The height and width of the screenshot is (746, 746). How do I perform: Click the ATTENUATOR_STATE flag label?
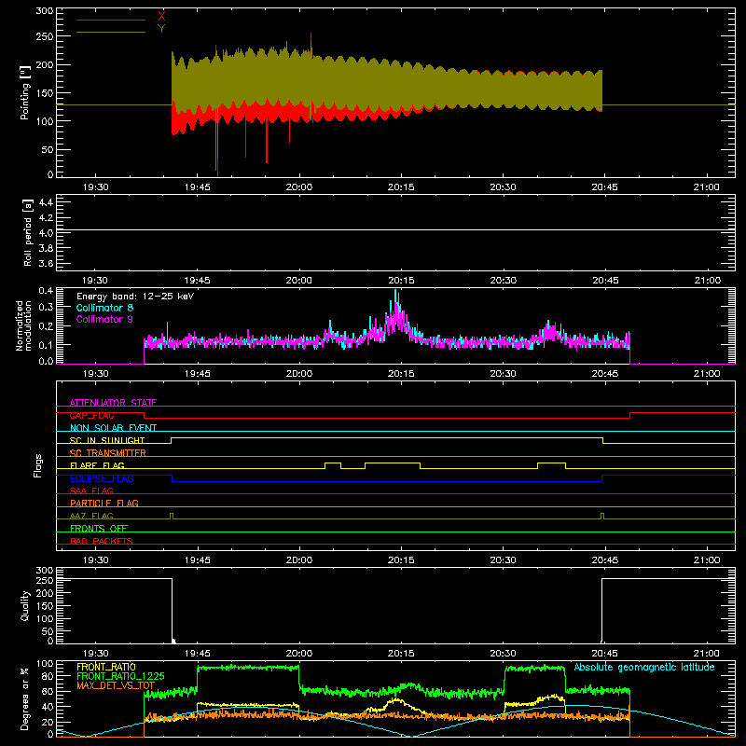click(113, 403)
